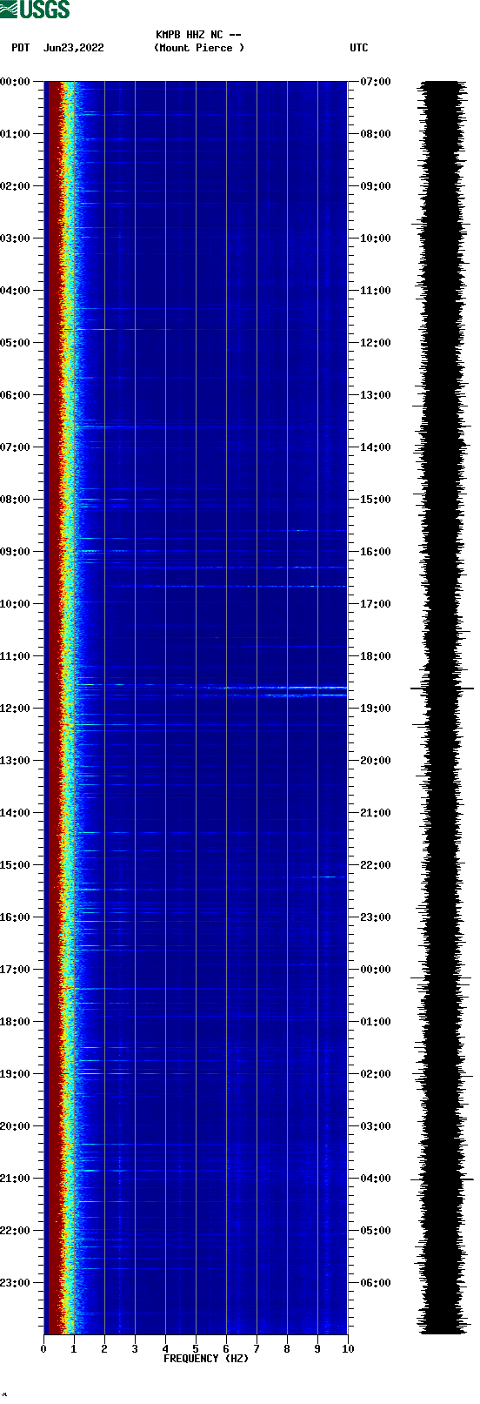The image size is (480, 1404).
Task: Click the 8 Hz frequency tick label
Action: pos(287,1349)
